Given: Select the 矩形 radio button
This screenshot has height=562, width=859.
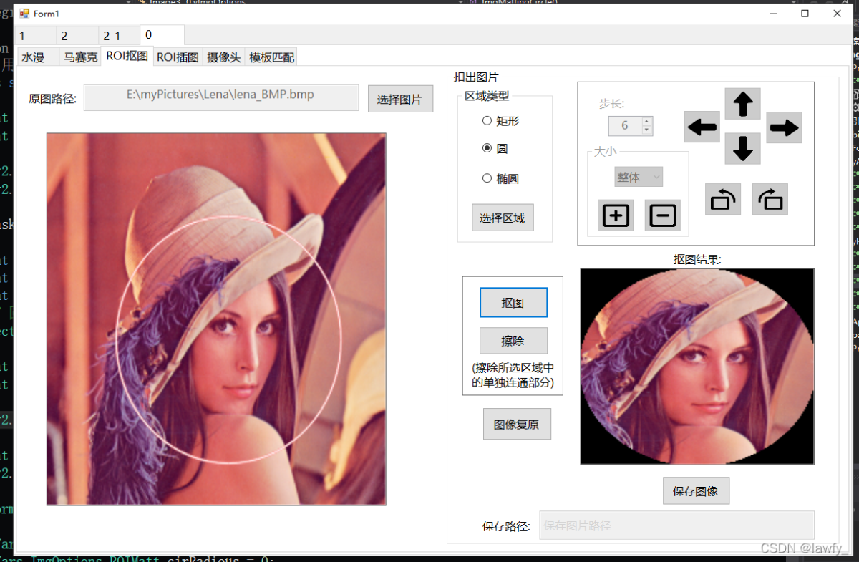Looking at the screenshot, I should 487,121.
